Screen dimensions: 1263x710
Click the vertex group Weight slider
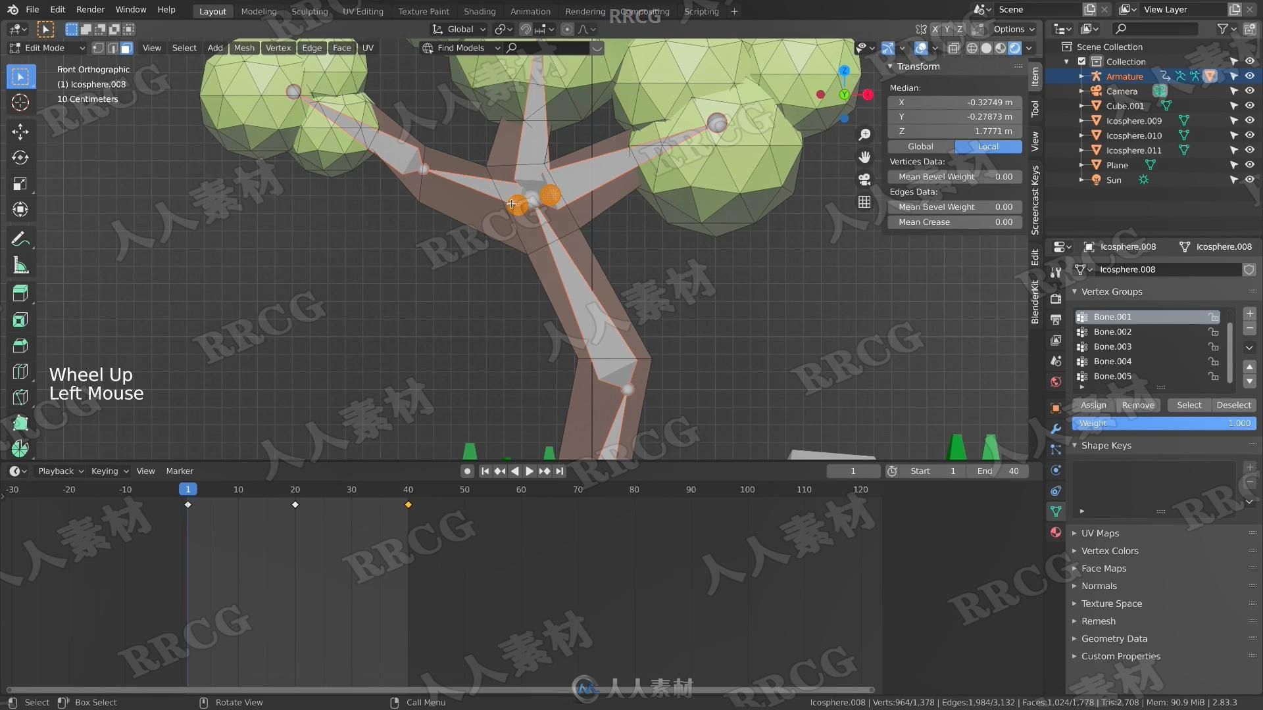click(1164, 424)
